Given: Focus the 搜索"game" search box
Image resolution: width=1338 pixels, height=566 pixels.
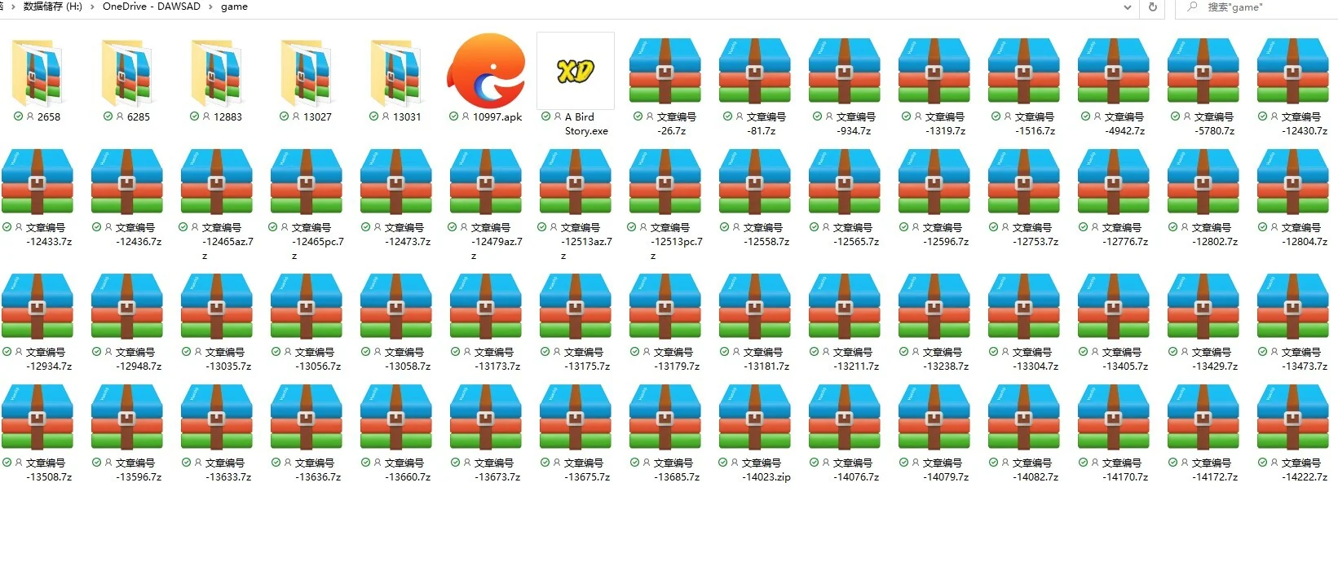Looking at the screenshot, I should click(1256, 7).
